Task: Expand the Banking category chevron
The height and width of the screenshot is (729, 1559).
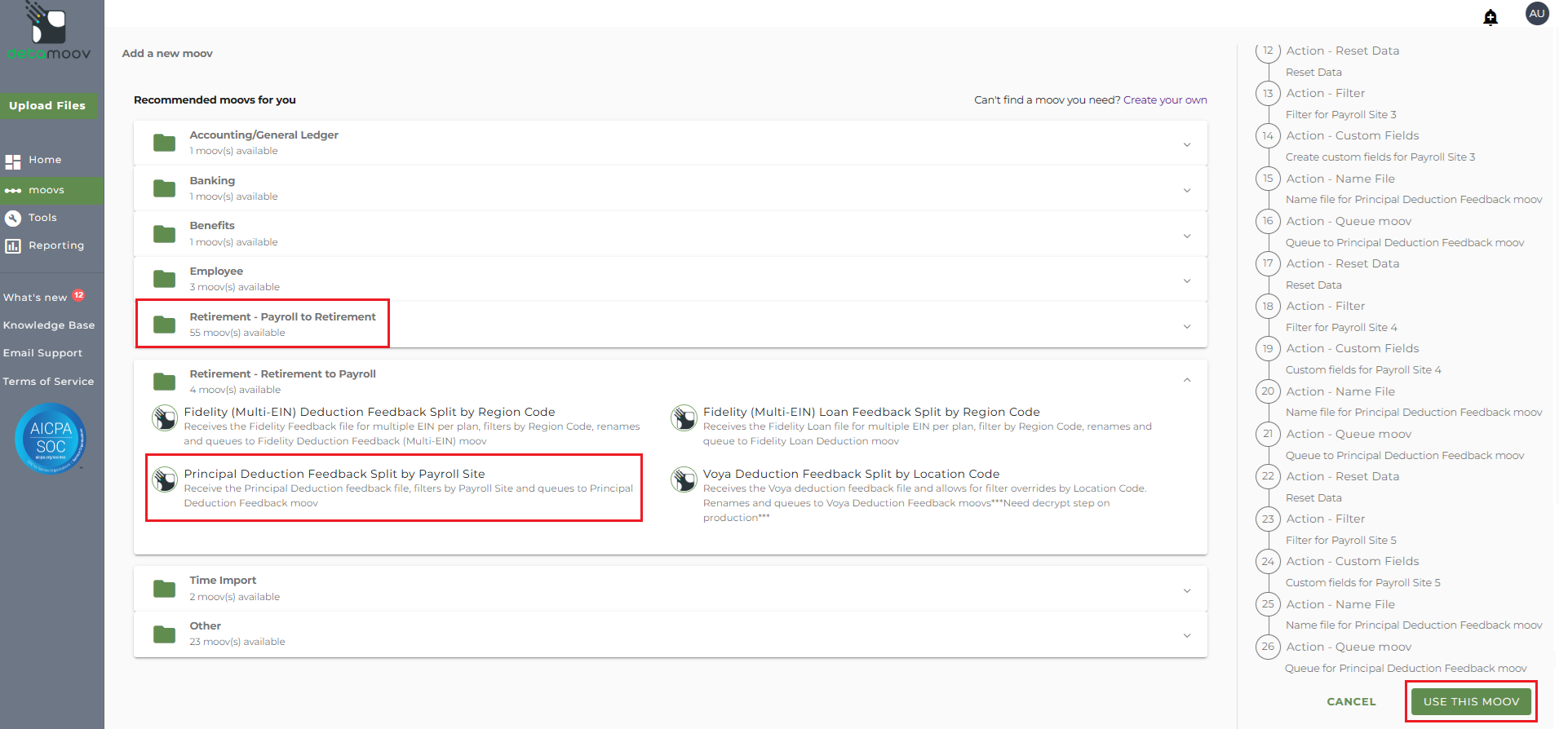Action: point(1187,190)
